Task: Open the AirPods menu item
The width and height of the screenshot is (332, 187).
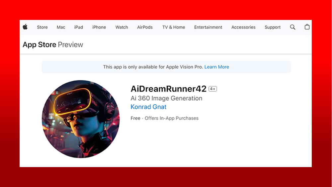Action: tap(145, 27)
